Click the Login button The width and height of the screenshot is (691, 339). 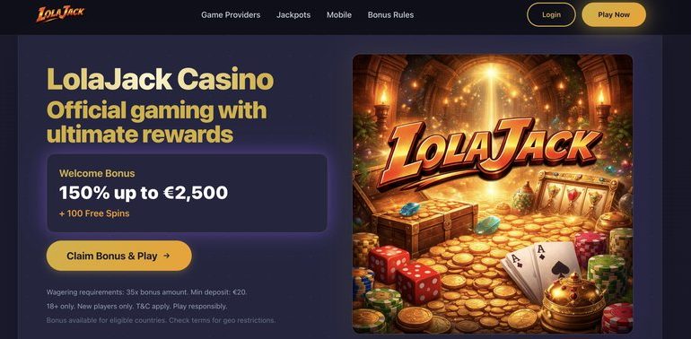coord(551,14)
